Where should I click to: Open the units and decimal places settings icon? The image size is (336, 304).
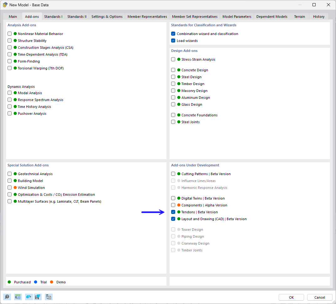[x=18, y=296]
